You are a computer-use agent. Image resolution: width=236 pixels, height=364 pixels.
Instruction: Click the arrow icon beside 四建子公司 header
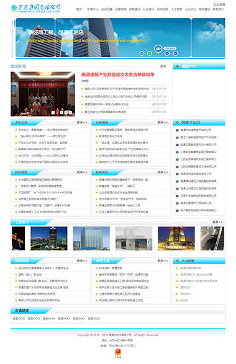[177, 122]
